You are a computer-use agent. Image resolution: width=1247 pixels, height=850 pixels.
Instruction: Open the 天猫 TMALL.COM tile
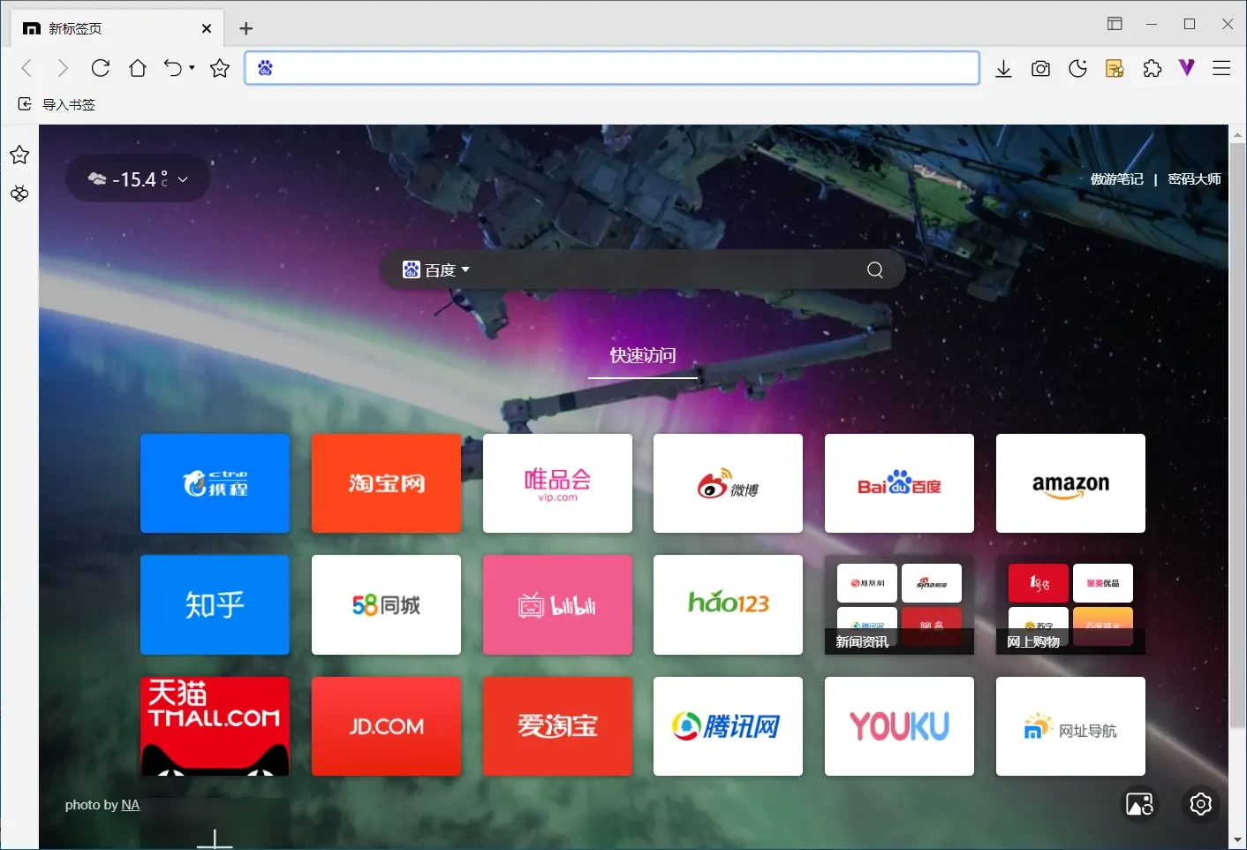[x=215, y=726]
